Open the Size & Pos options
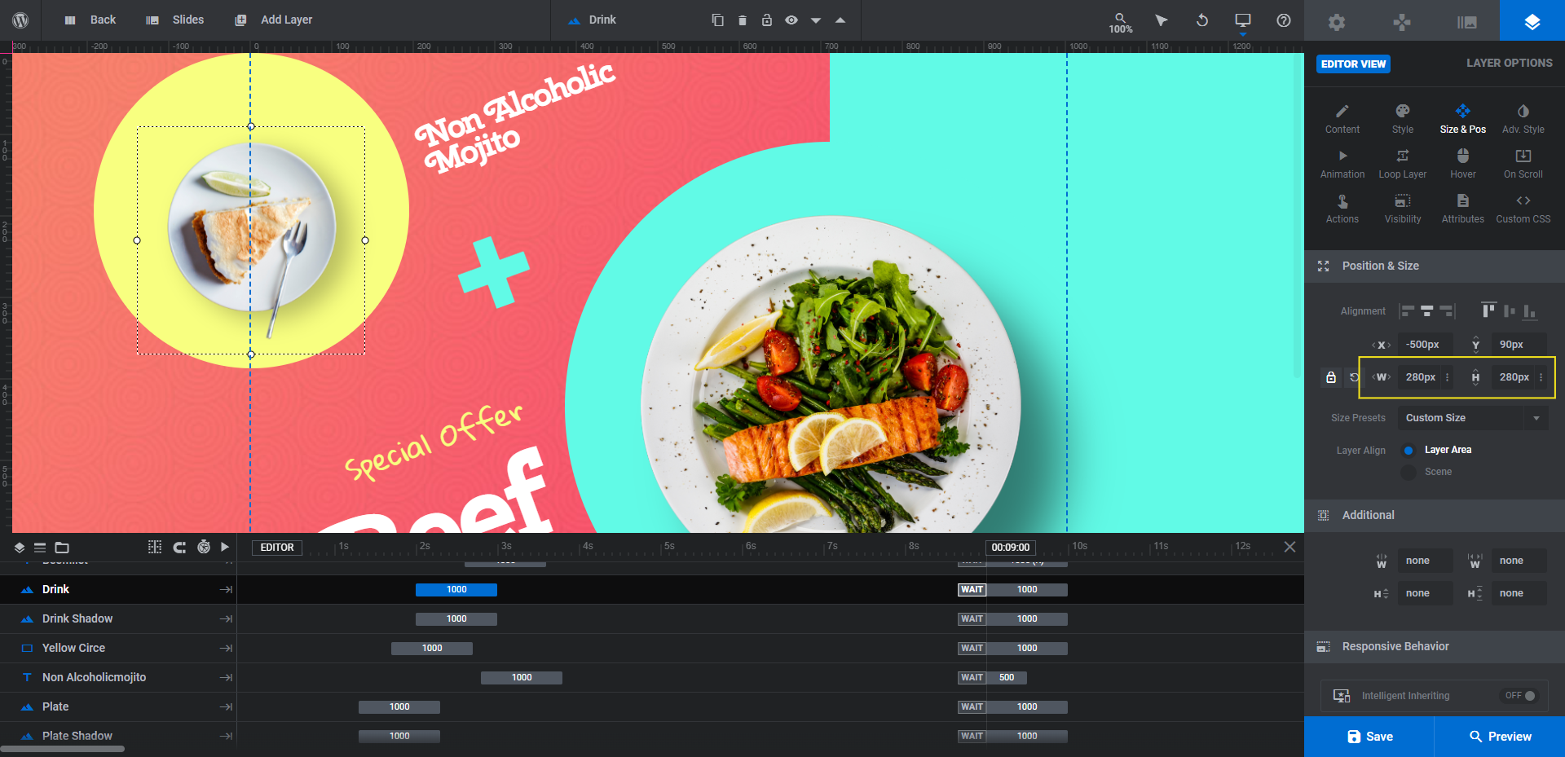 1463,119
